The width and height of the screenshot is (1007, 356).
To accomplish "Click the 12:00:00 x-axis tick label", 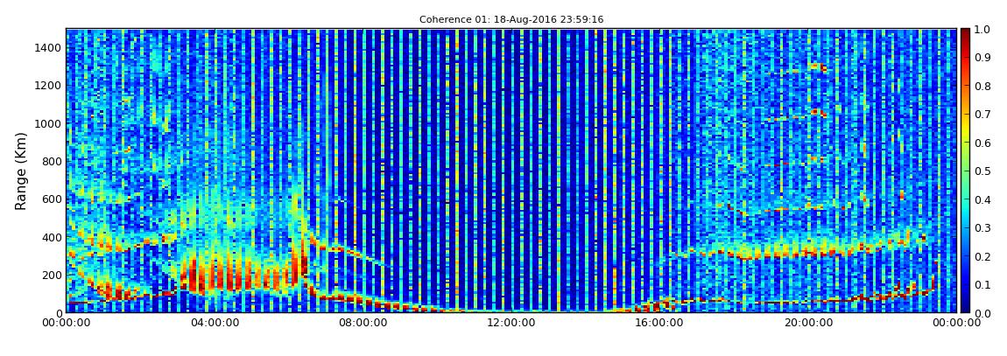I will [511, 324].
